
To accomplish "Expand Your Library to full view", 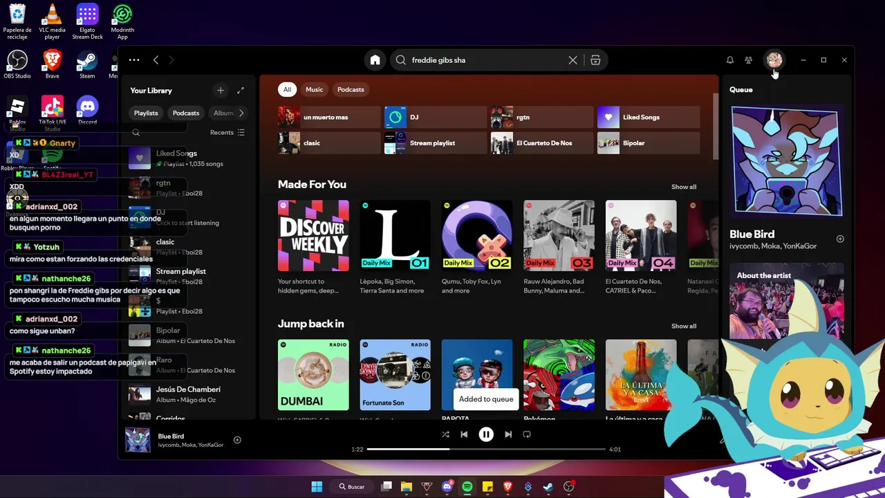I will (241, 90).
